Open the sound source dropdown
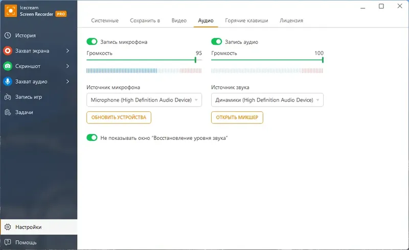This screenshot has height=250, width=409. [x=267, y=100]
